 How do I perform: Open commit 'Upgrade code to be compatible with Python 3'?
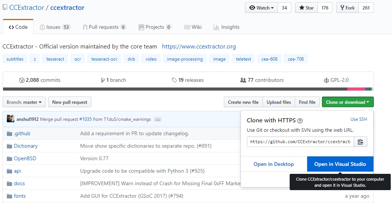point(142,171)
